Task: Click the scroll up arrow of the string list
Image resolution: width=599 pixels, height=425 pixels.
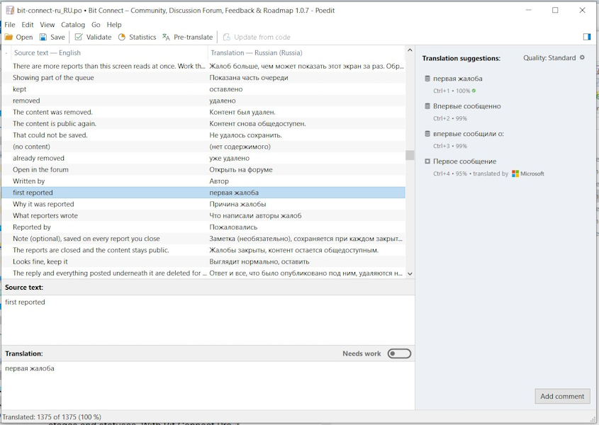Action: click(x=410, y=50)
